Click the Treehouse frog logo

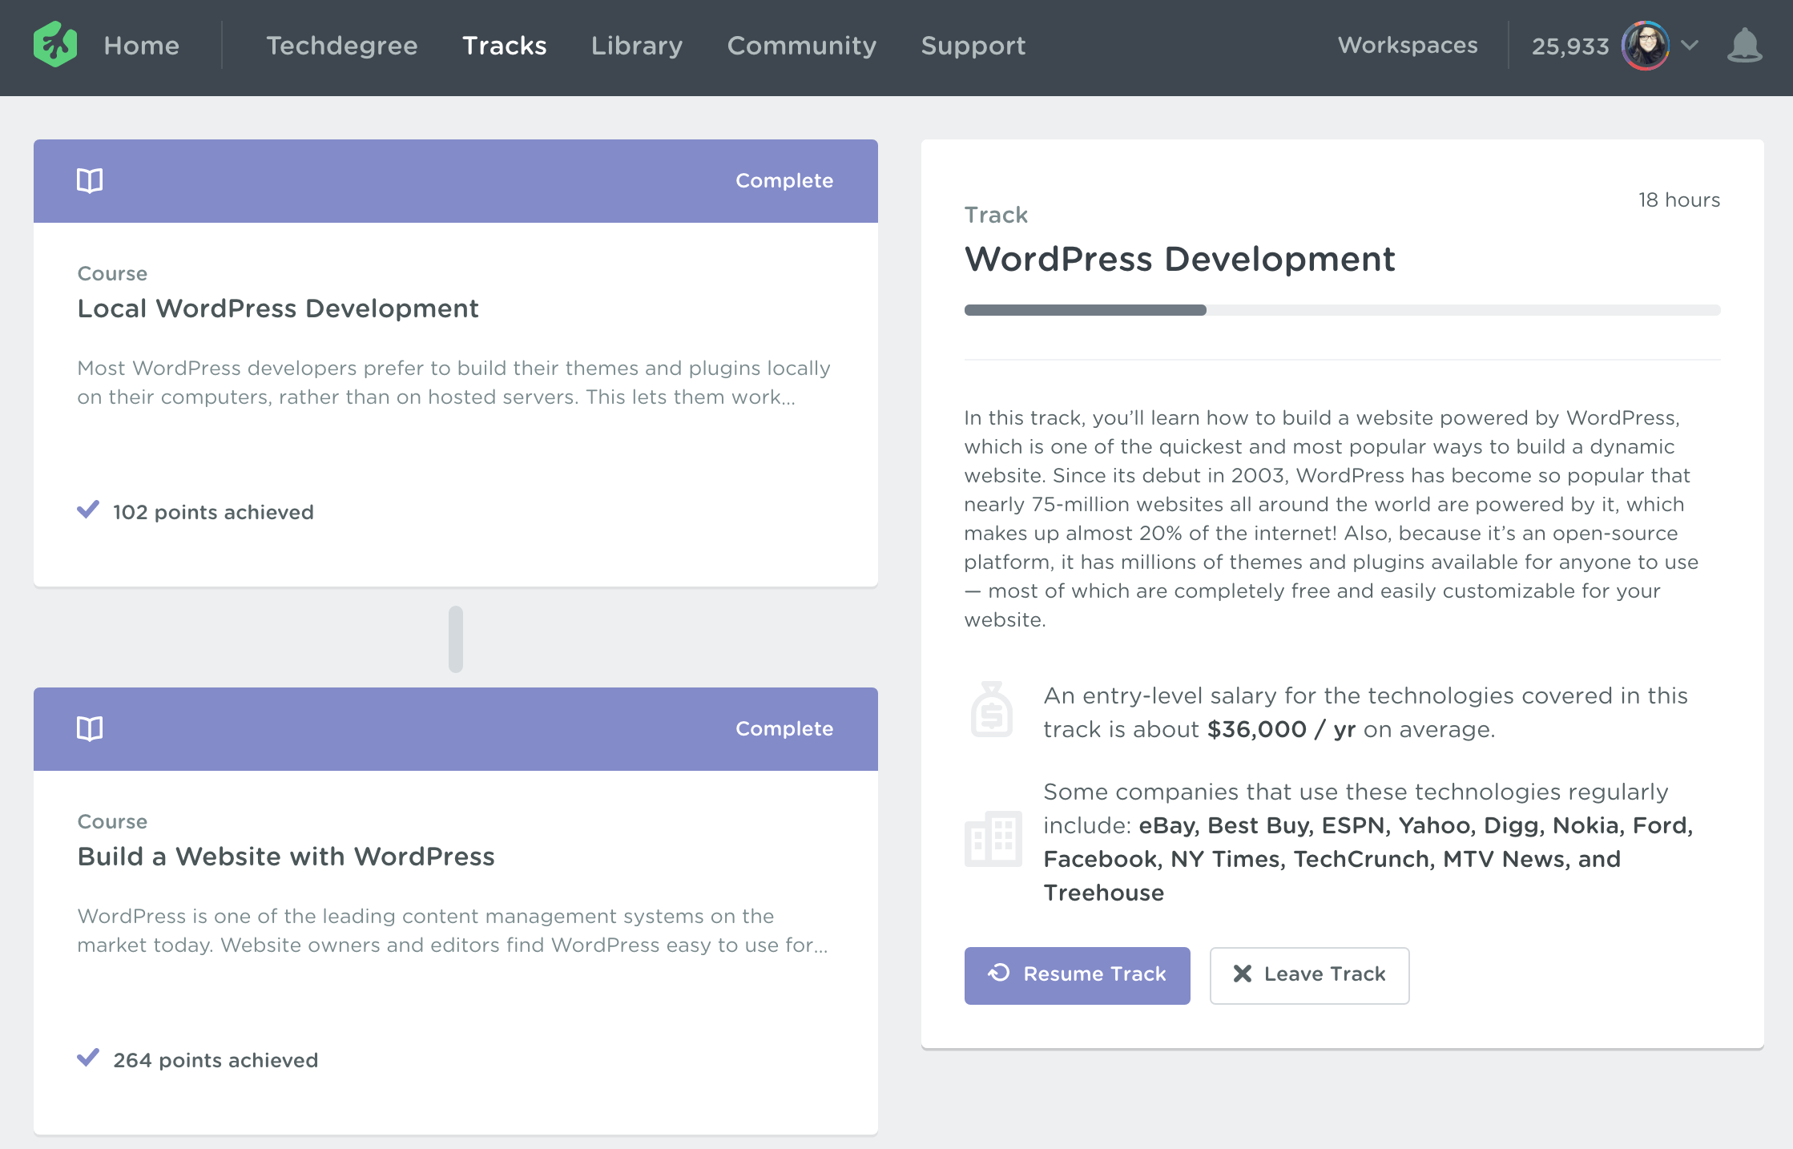(55, 45)
